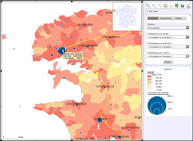Click the France overview minimap

pyautogui.click(x=127, y=16)
